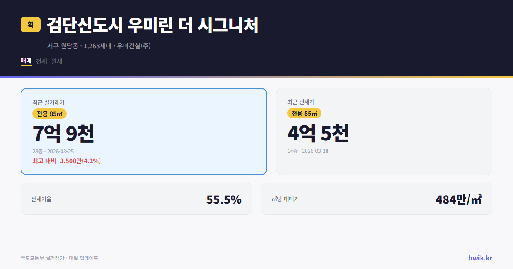Click the 최고 대비 -3,500만(4.2%) indicator
Screen dimensions: 513x269
(x=67, y=161)
